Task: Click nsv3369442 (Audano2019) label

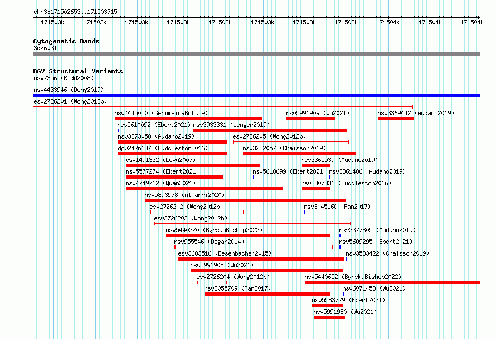Action: pyautogui.click(x=416, y=113)
